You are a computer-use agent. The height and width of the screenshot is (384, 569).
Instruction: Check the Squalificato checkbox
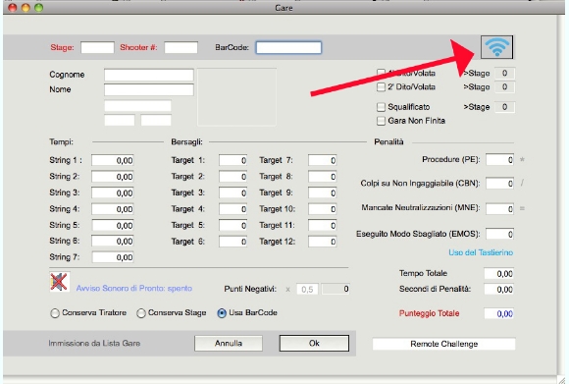(381, 107)
